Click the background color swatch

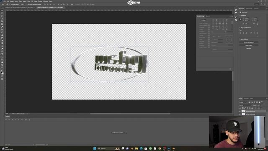click(x=3, y=74)
